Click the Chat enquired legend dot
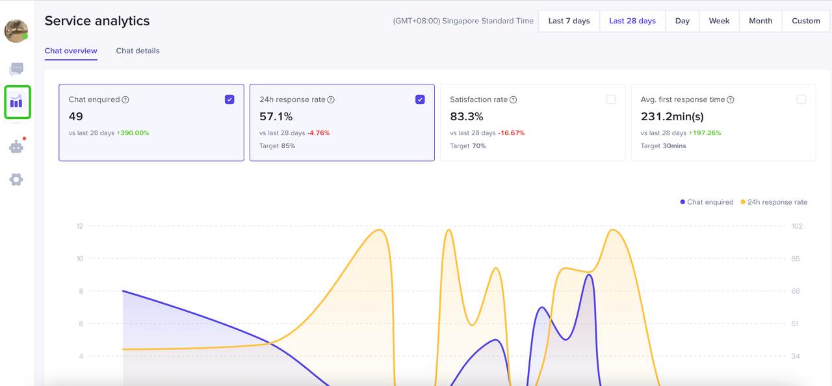This screenshot has height=386, width=832. [682, 202]
